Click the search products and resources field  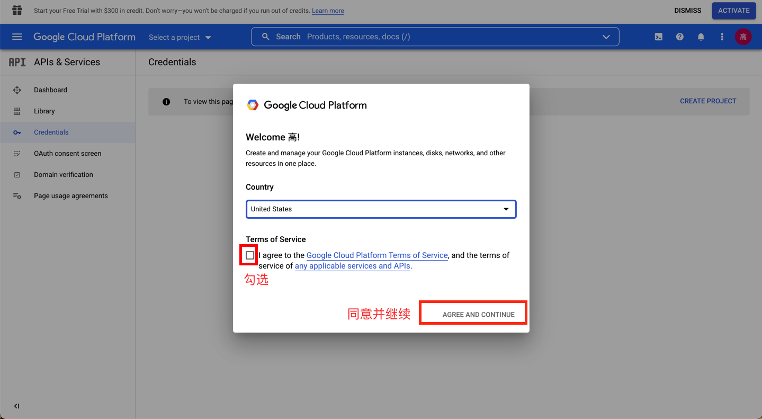(x=435, y=37)
